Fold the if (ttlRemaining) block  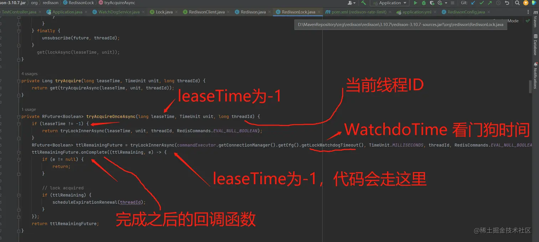pyautogui.click(x=18, y=195)
